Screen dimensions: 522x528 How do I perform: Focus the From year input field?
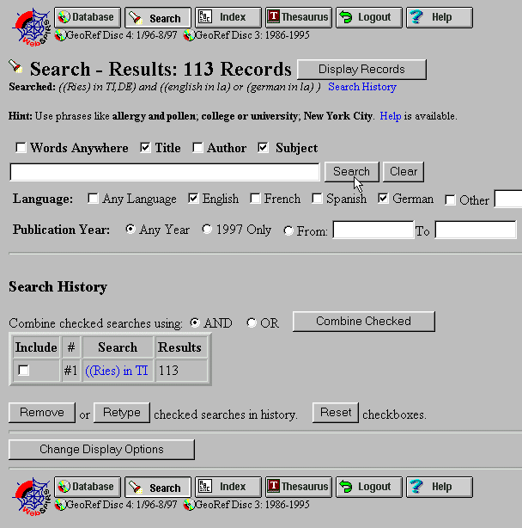click(373, 230)
